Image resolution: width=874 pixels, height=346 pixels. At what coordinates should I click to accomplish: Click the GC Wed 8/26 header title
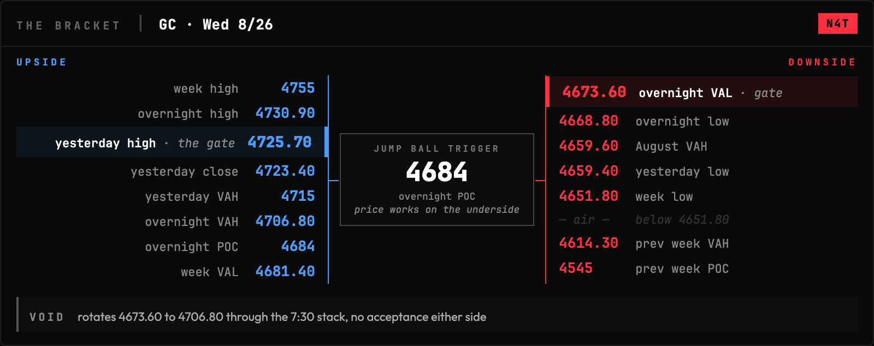point(216,25)
